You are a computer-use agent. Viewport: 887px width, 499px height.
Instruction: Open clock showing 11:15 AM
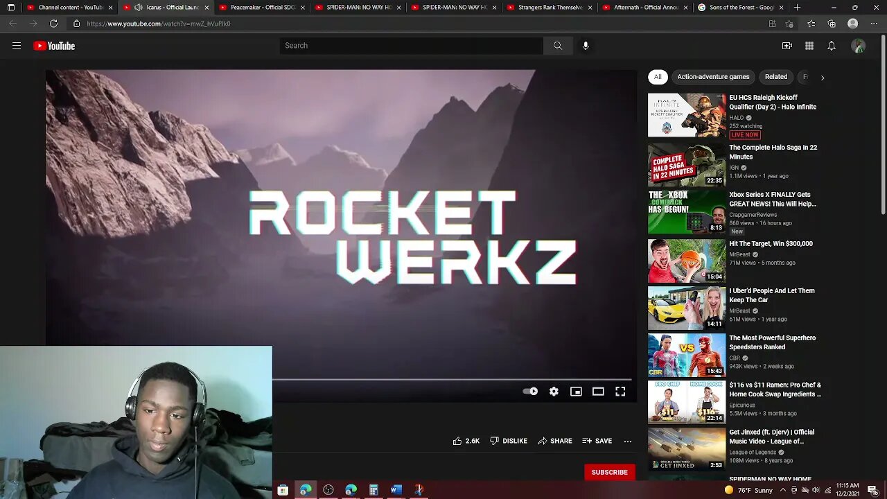click(848, 490)
